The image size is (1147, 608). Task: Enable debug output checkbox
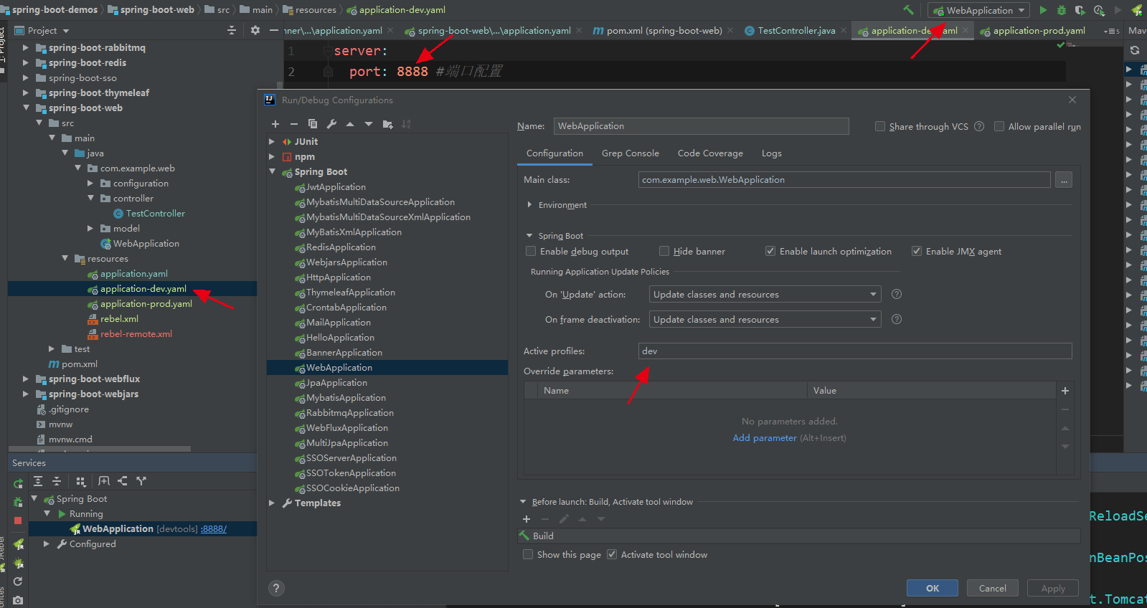(531, 252)
